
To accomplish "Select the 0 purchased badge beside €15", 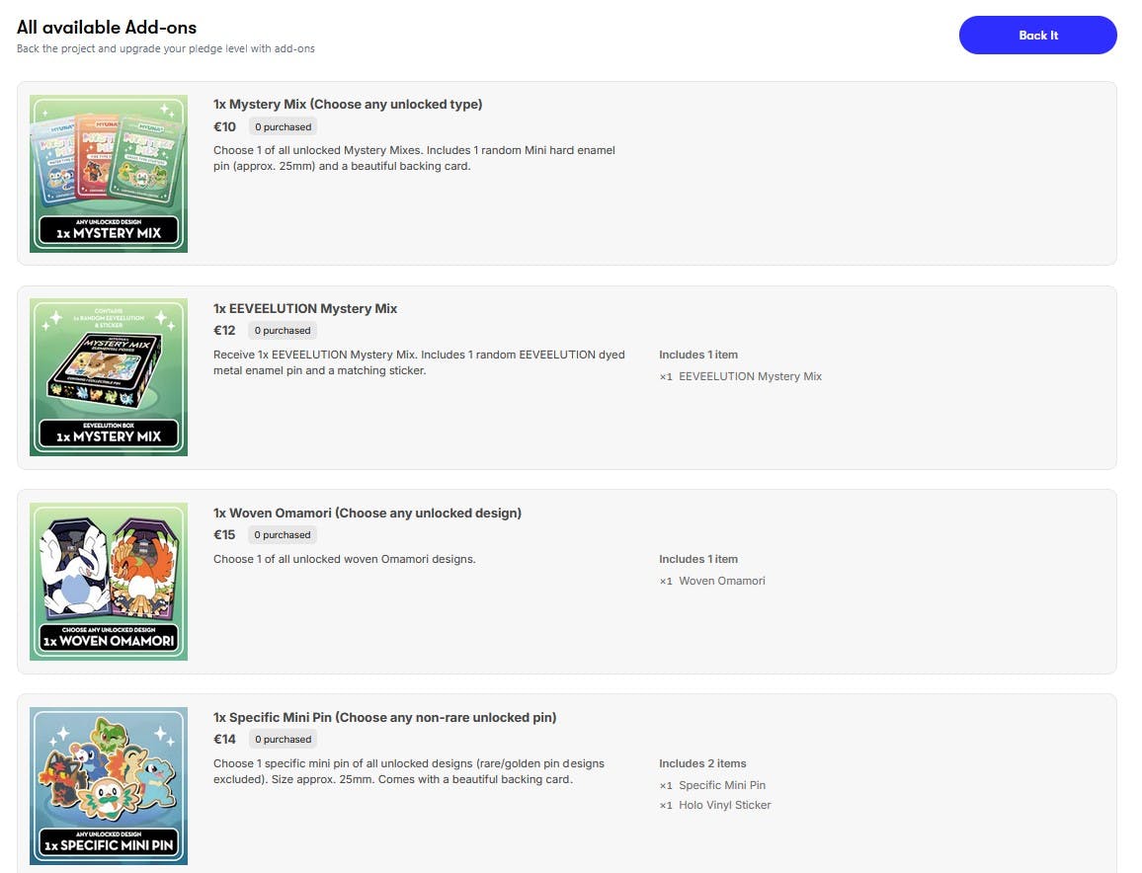I will (283, 535).
